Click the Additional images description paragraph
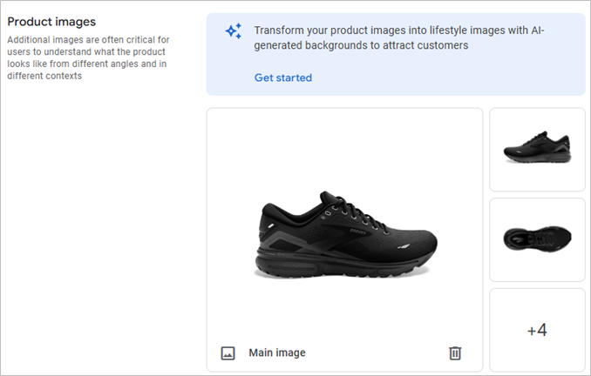Screen dimensions: 591x376 click(89, 57)
